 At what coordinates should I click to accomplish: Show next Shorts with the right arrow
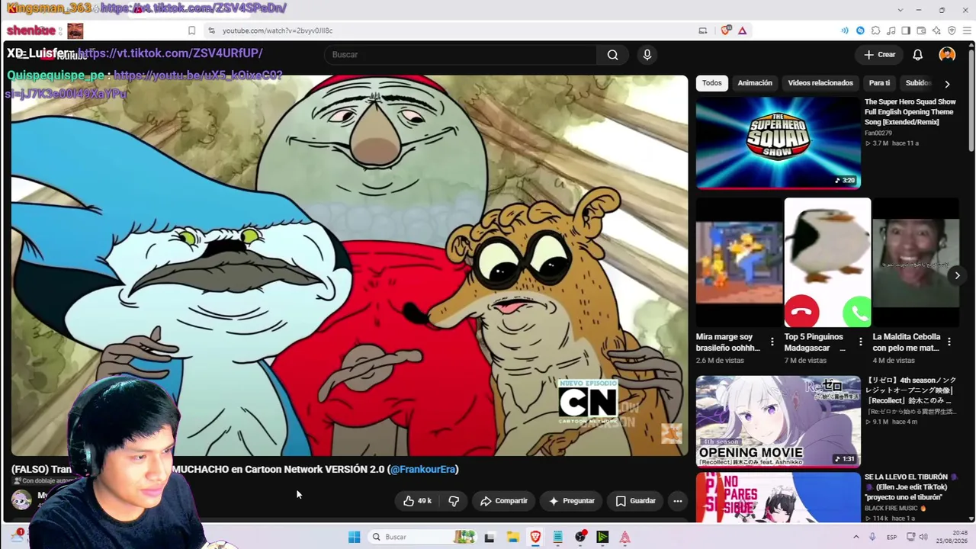coord(957,275)
